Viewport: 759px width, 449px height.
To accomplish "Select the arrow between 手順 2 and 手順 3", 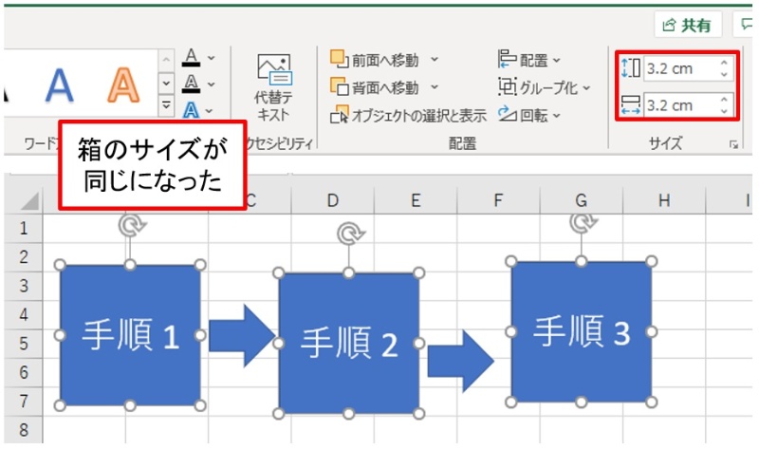I will click(x=460, y=362).
